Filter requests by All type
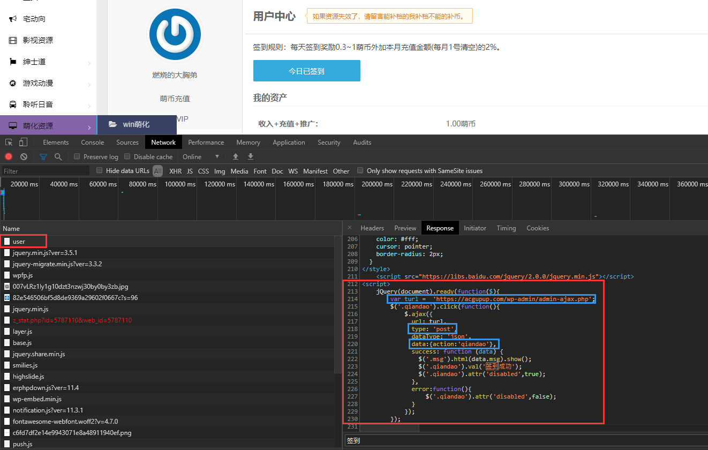 pyautogui.click(x=158, y=171)
